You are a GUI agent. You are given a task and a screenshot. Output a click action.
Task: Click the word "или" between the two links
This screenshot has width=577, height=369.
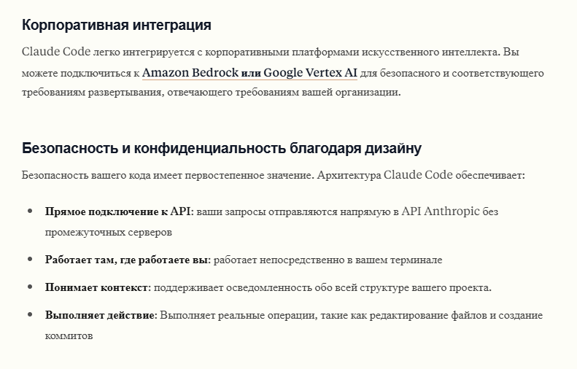(x=251, y=74)
